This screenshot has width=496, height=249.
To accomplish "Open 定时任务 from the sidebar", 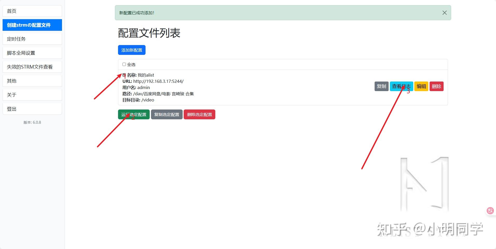I will pyautogui.click(x=32, y=39).
